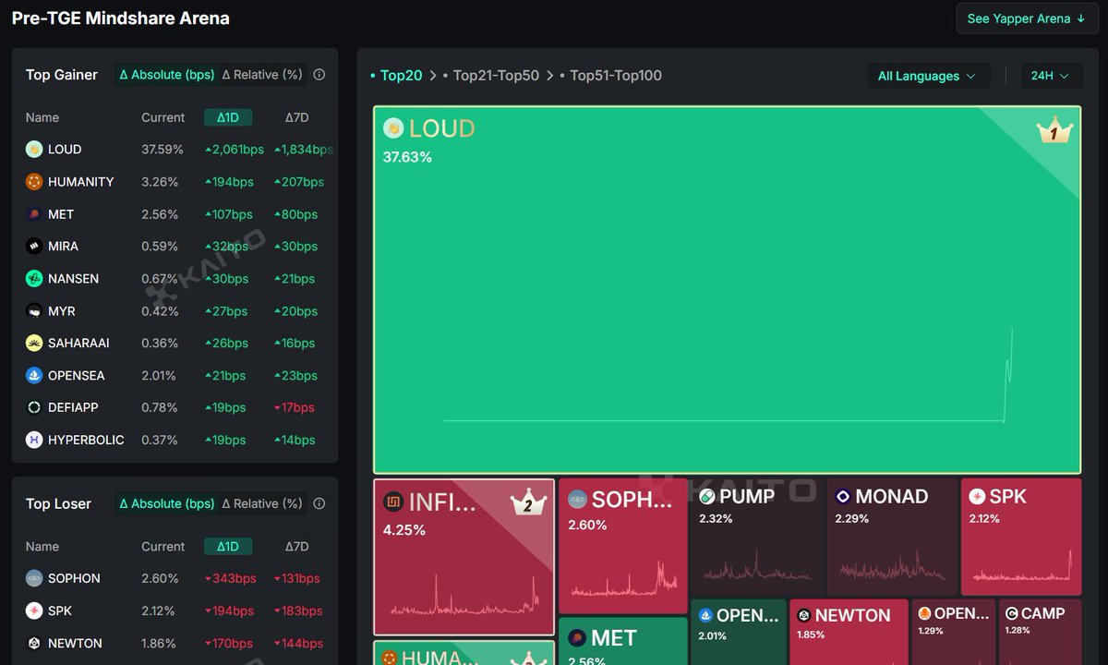Click the NEWTON logo in the treemap tile
This screenshot has height=665, width=1108.
coord(804,616)
